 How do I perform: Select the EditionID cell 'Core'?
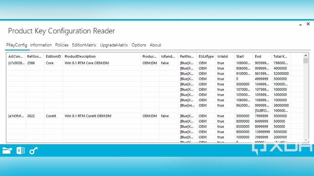click(x=50, y=63)
